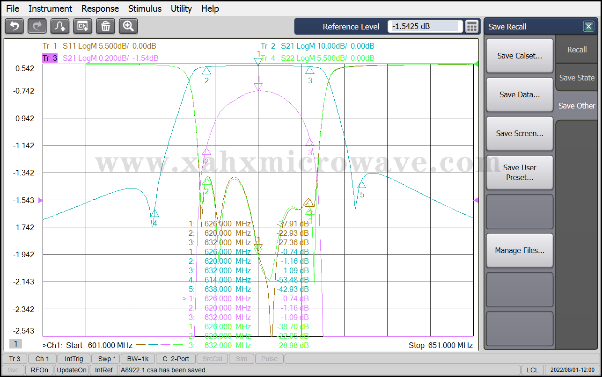
Task: Switch to the Save State tab
Action: (x=577, y=78)
